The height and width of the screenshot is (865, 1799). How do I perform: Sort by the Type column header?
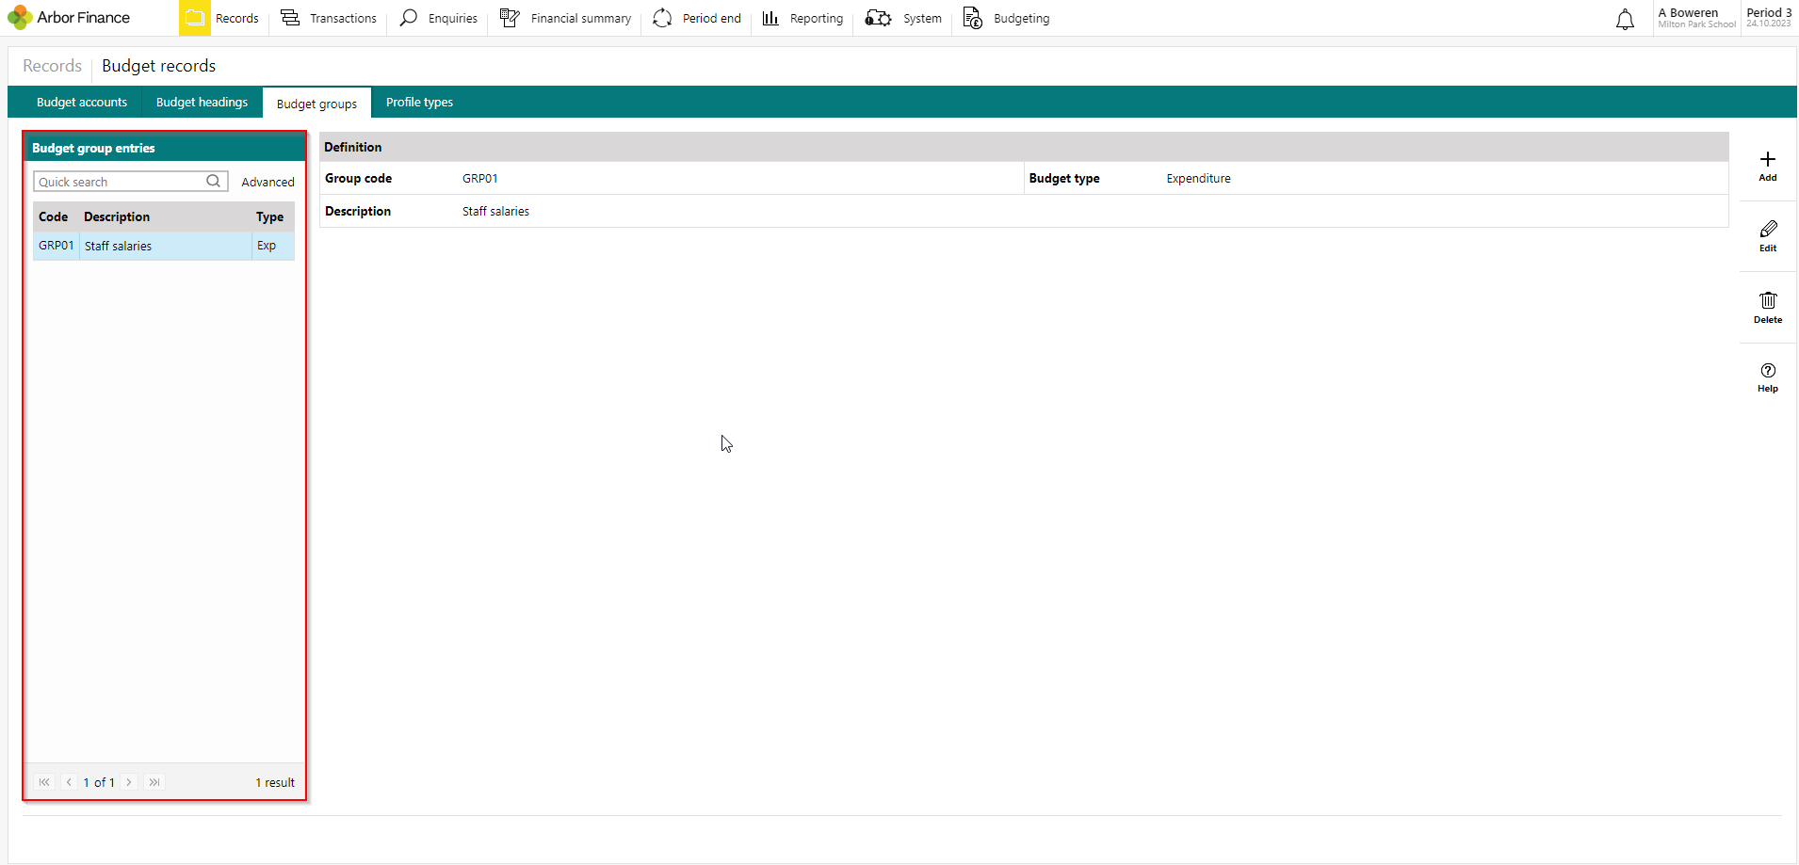(270, 216)
